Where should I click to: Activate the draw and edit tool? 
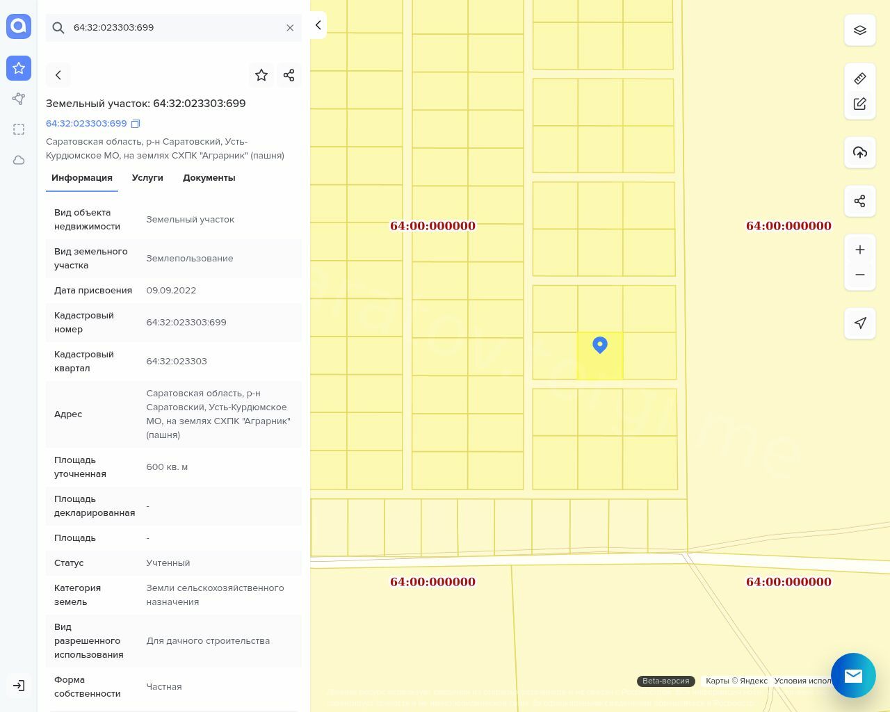click(x=859, y=104)
